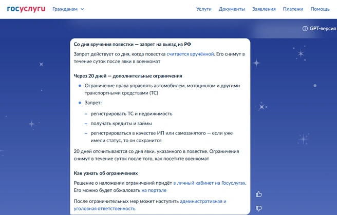
Task: Like the answer with thumbs up icon
Action: [x=259, y=194]
